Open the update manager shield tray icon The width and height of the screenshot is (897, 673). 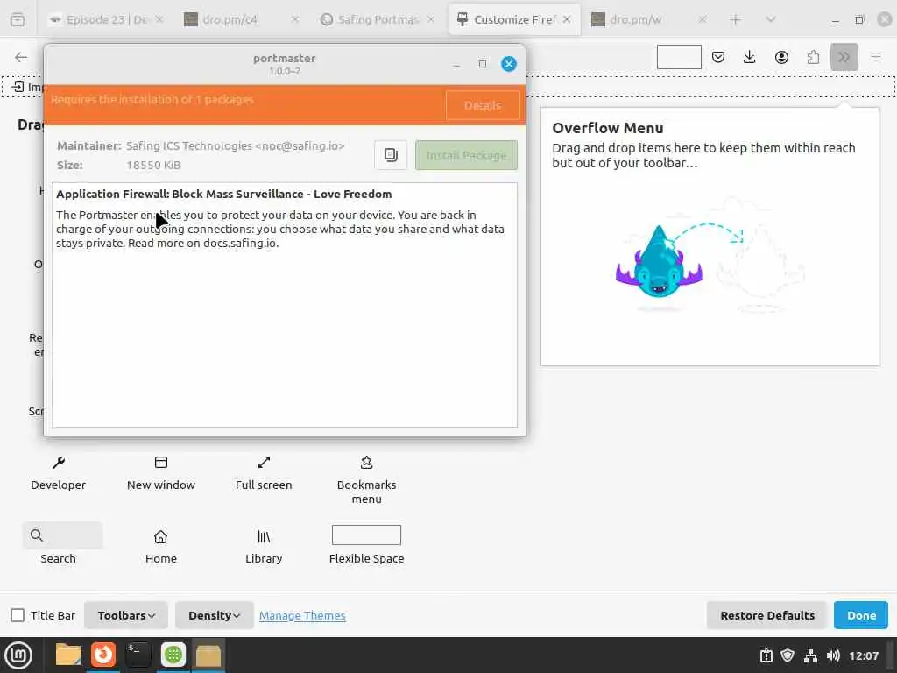click(788, 655)
